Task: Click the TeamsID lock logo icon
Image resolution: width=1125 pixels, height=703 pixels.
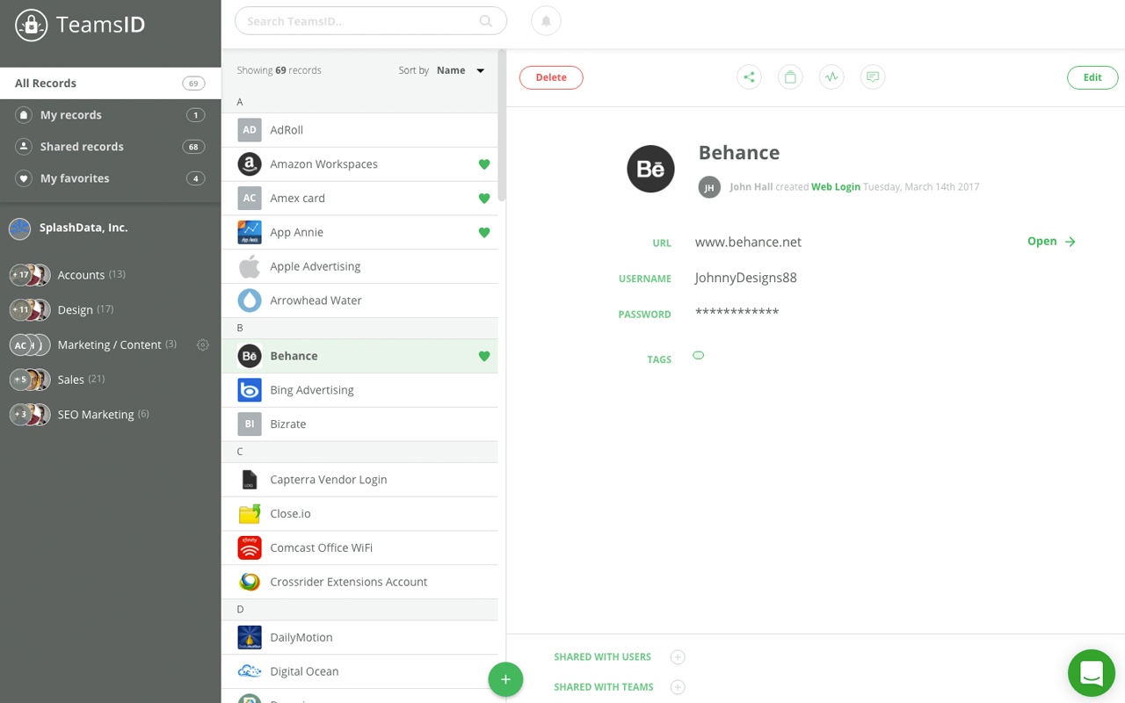Action: tap(32, 25)
